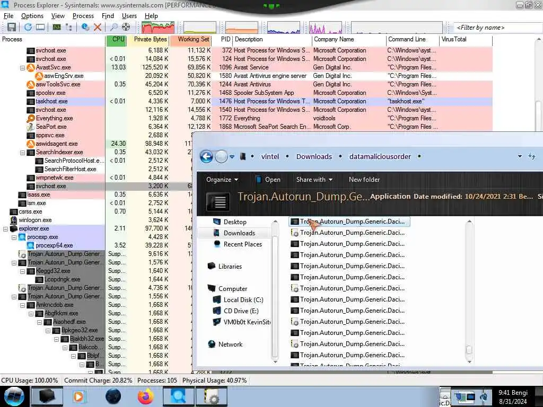Open the Users menu
The height and width of the screenshot is (407, 543).
tap(129, 16)
